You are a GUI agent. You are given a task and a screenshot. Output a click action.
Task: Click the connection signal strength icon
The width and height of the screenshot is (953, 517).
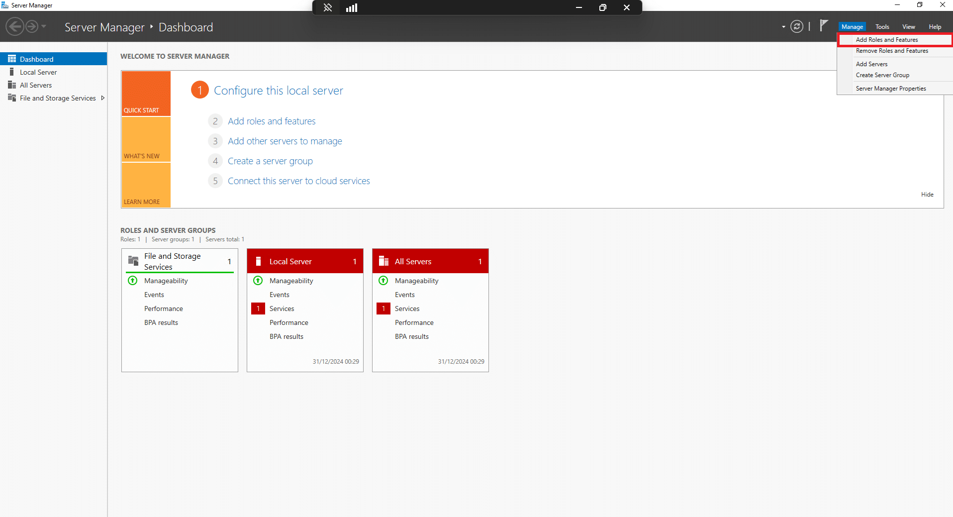click(352, 7)
